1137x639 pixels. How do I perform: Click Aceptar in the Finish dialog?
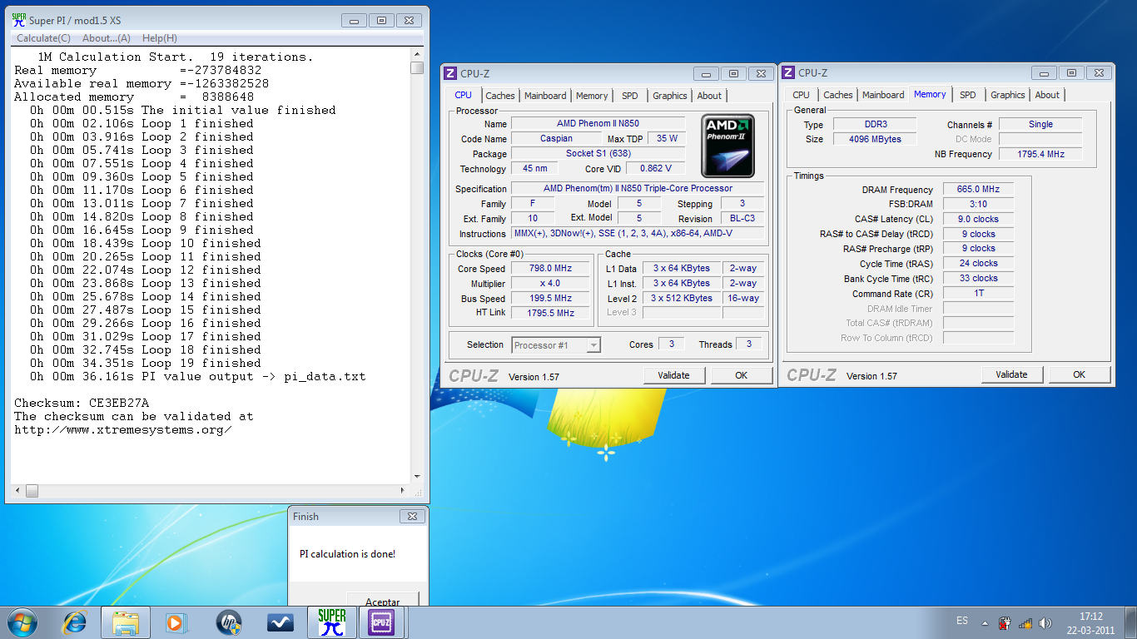pos(383,600)
